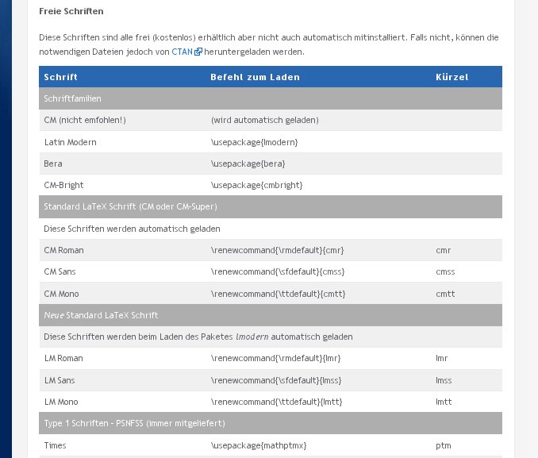538x458 pixels.
Task: Click the cmtt abbreviation cell
Action: click(x=444, y=294)
